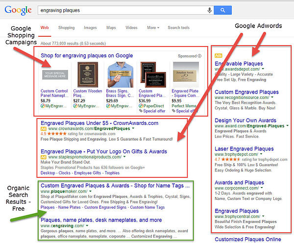The height and width of the screenshot is (243, 294).
Task: Switch to the Images tab
Action: (x=90, y=27)
